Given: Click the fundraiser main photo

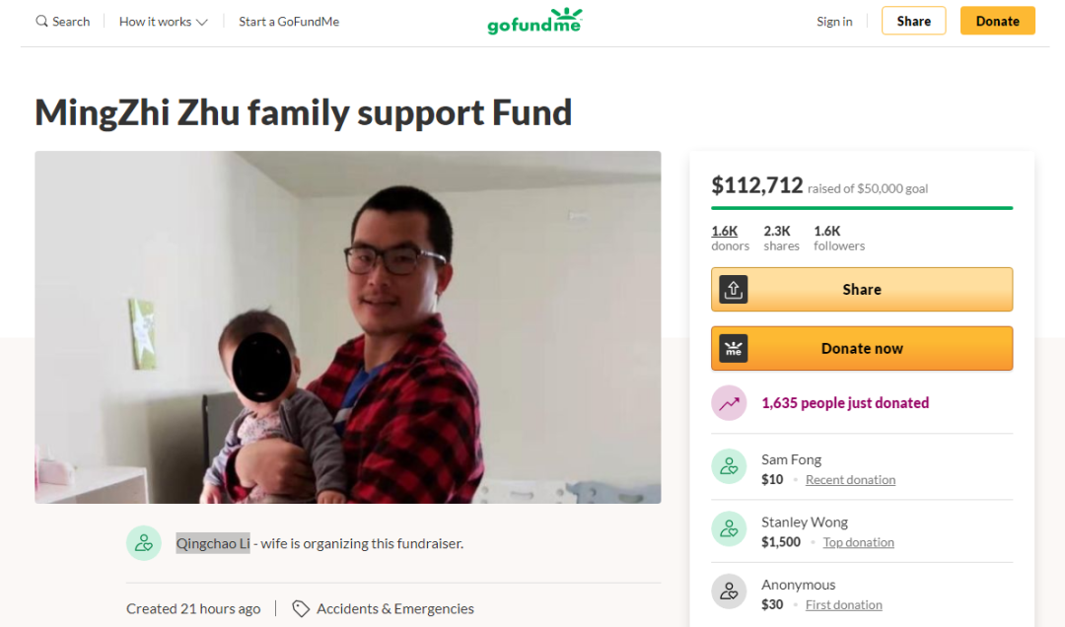Looking at the screenshot, I should [348, 326].
